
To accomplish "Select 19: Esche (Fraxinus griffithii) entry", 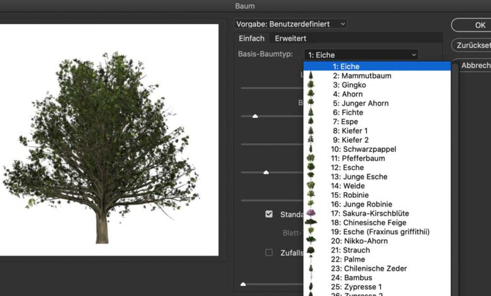I will tap(381, 232).
